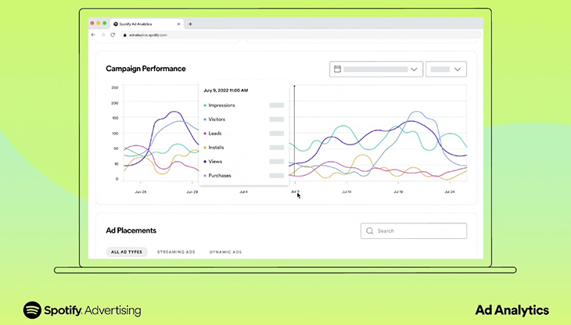
Task: Click the Jul 4 axis label
Action: 243,192
